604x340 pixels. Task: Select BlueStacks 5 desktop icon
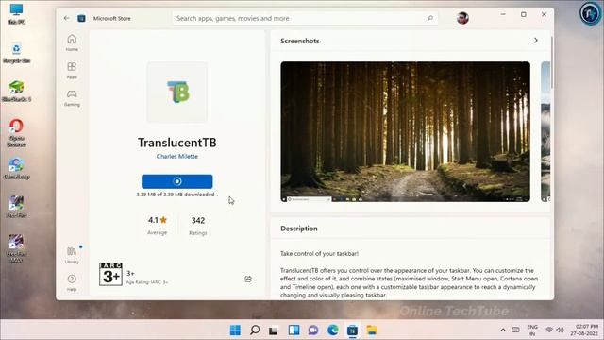[x=17, y=92]
